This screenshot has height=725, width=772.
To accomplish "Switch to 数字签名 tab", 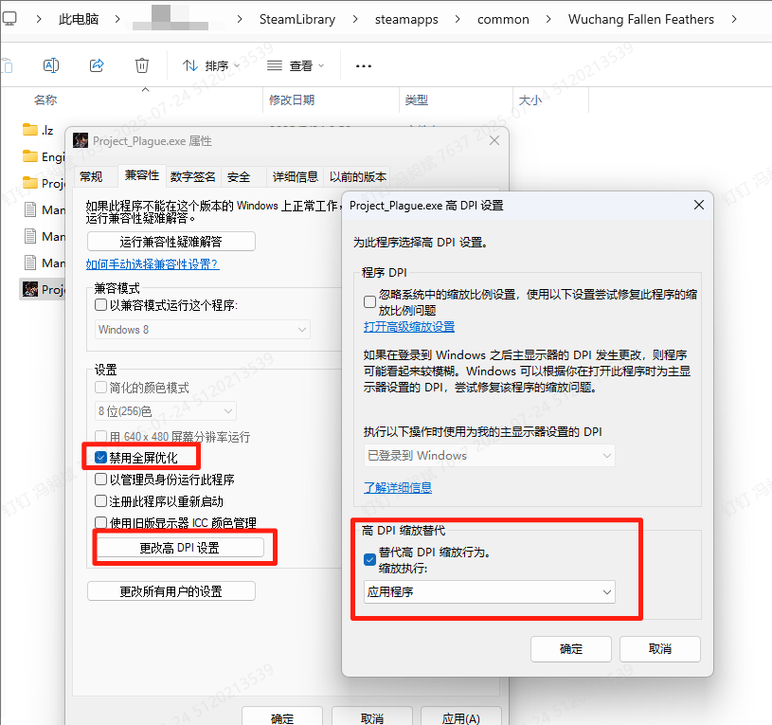I will 193,177.
